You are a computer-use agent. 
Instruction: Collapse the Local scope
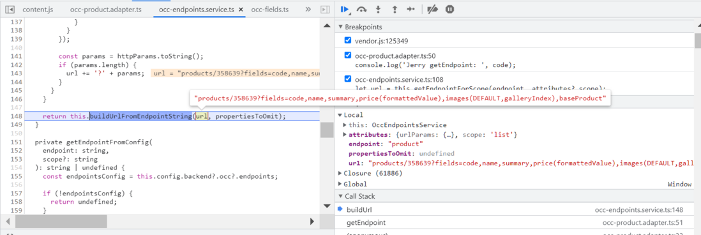tap(340, 115)
